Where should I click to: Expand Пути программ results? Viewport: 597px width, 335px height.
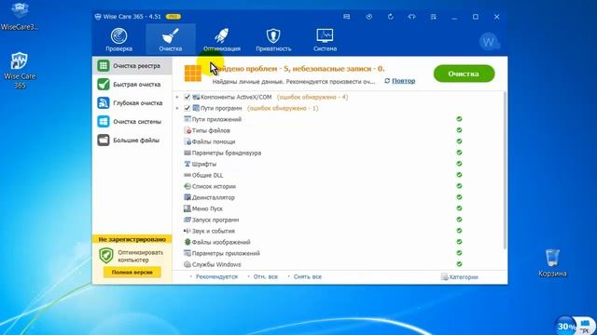pyautogui.click(x=177, y=108)
